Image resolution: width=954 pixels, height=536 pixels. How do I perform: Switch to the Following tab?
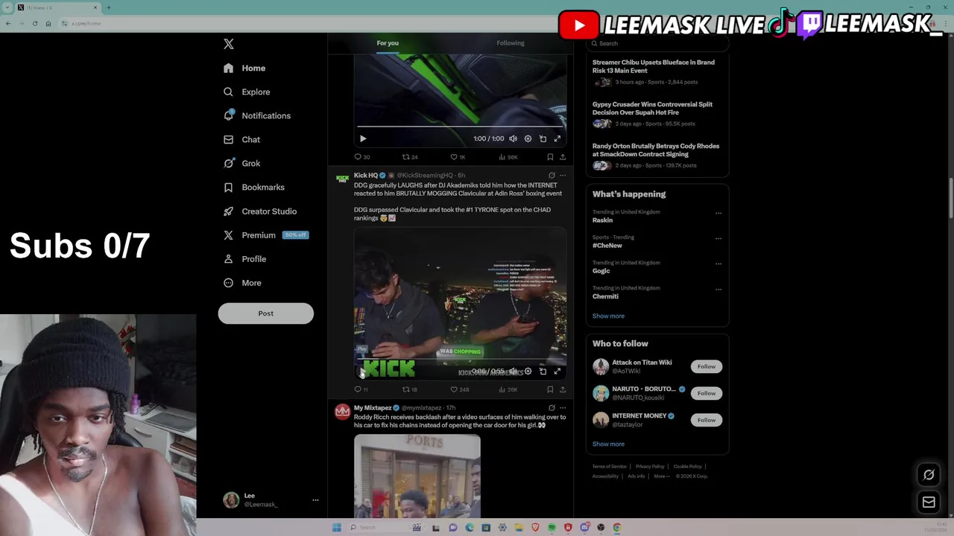[511, 43]
